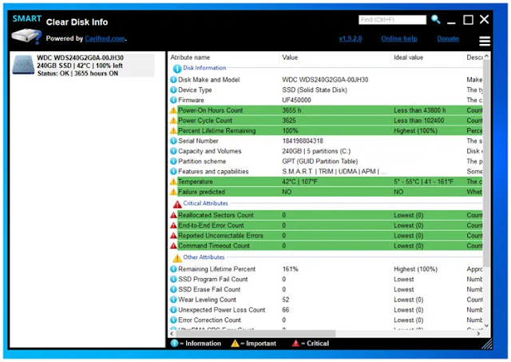
Task: Select the Failure predicted row
Action: click(x=326, y=192)
